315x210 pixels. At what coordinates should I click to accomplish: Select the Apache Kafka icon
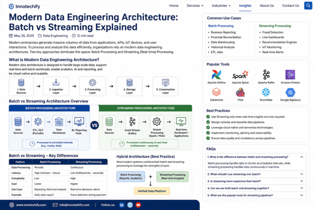click(x=266, y=75)
